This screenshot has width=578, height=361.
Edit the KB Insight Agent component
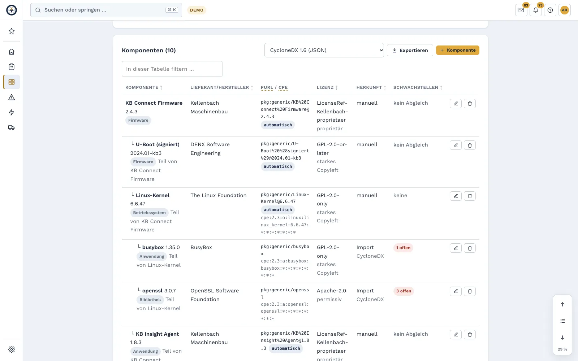click(456, 335)
